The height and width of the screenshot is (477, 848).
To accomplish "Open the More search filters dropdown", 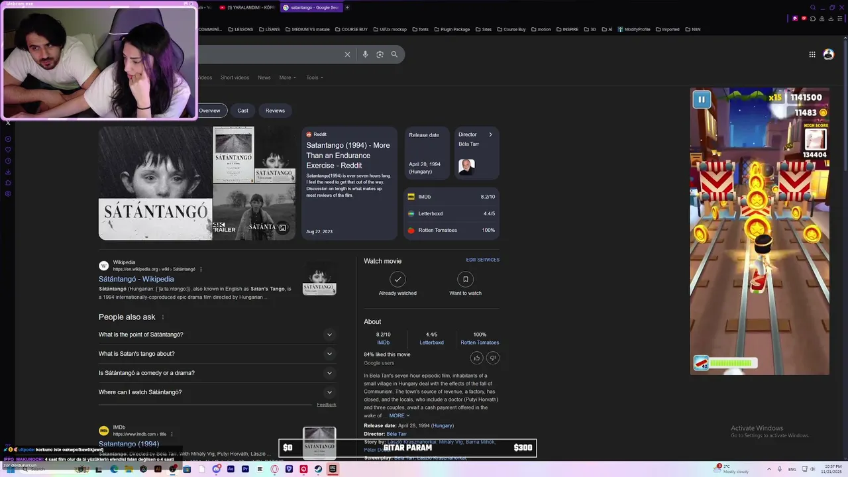I will click(x=288, y=78).
